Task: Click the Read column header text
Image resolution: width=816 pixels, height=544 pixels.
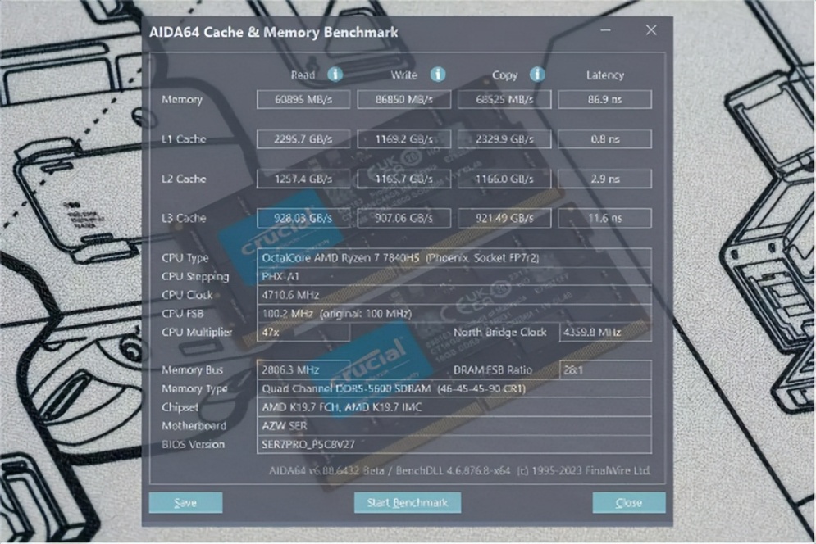Action: (303, 75)
